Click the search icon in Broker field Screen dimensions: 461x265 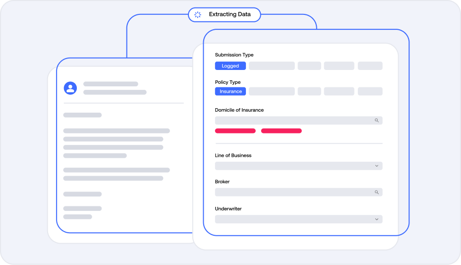pyautogui.click(x=376, y=192)
